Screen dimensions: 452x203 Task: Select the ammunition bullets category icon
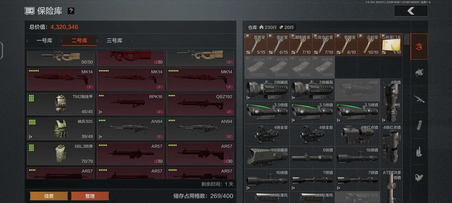click(x=419, y=152)
